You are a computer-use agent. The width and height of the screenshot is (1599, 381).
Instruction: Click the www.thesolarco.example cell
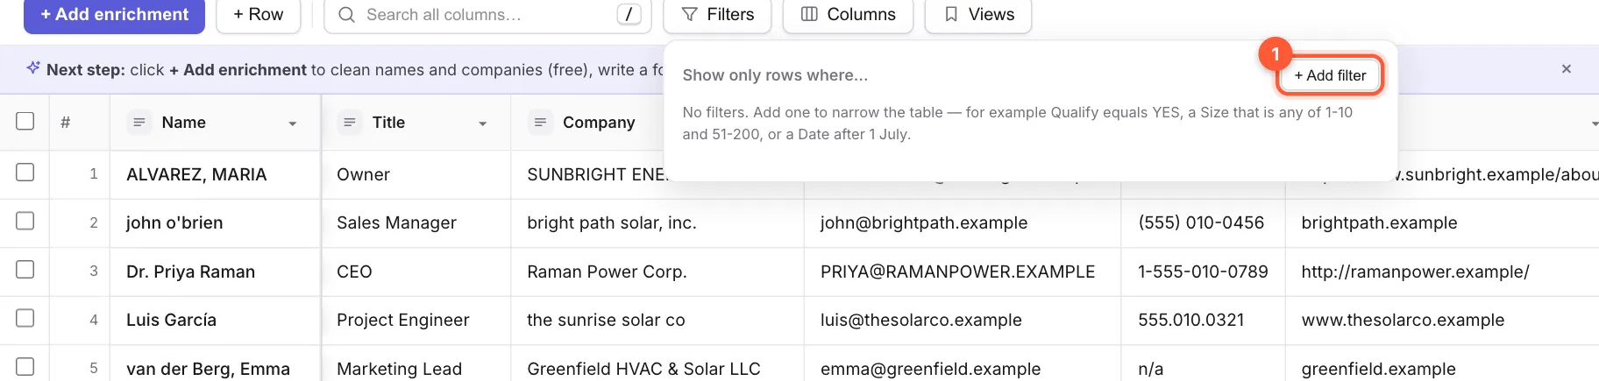tap(1442, 320)
